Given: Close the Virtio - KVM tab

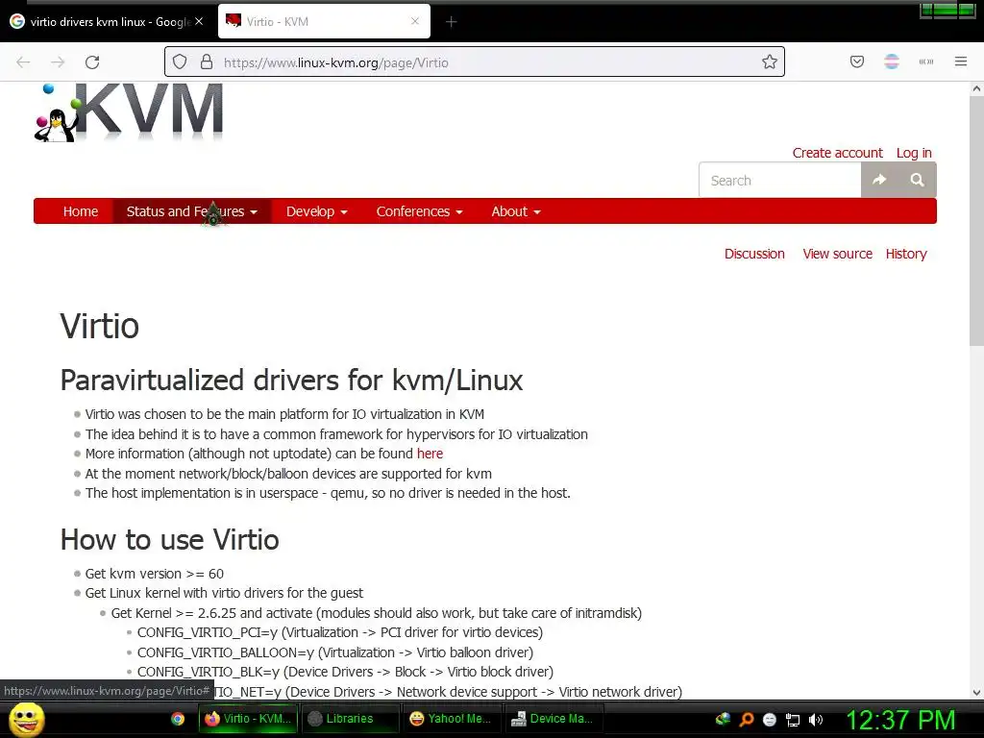Looking at the screenshot, I should click(x=415, y=21).
